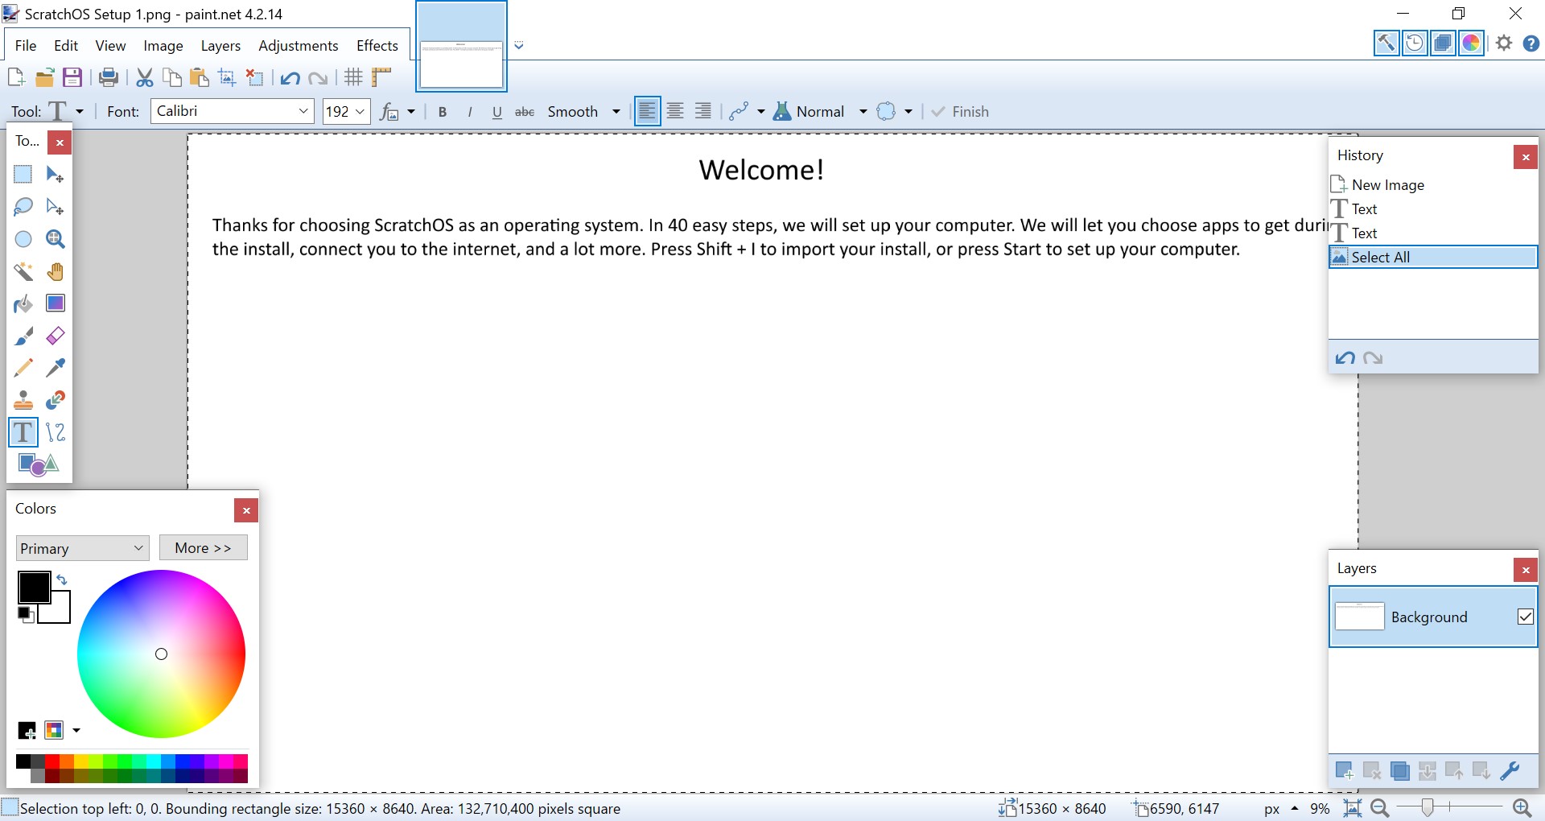Click the black primary color swatch
The width and height of the screenshot is (1545, 821).
point(34,587)
